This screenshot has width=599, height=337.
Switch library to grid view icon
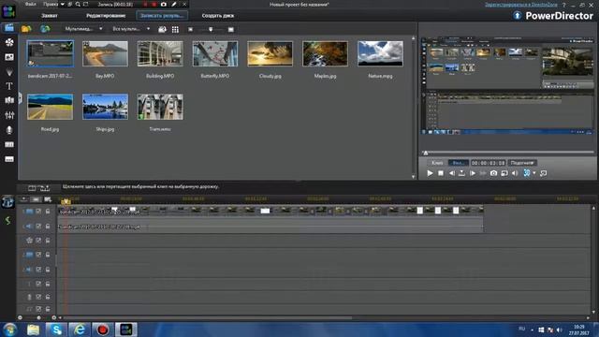pos(175,29)
